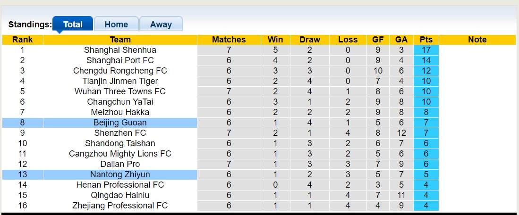
Task: Click Cangzhou Mighty Lions FC
Action: point(120,154)
